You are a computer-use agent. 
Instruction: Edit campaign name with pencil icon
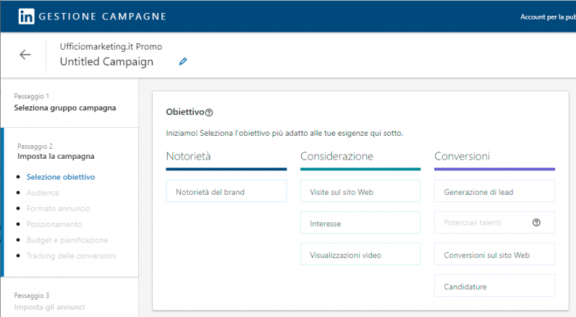(183, 62)
